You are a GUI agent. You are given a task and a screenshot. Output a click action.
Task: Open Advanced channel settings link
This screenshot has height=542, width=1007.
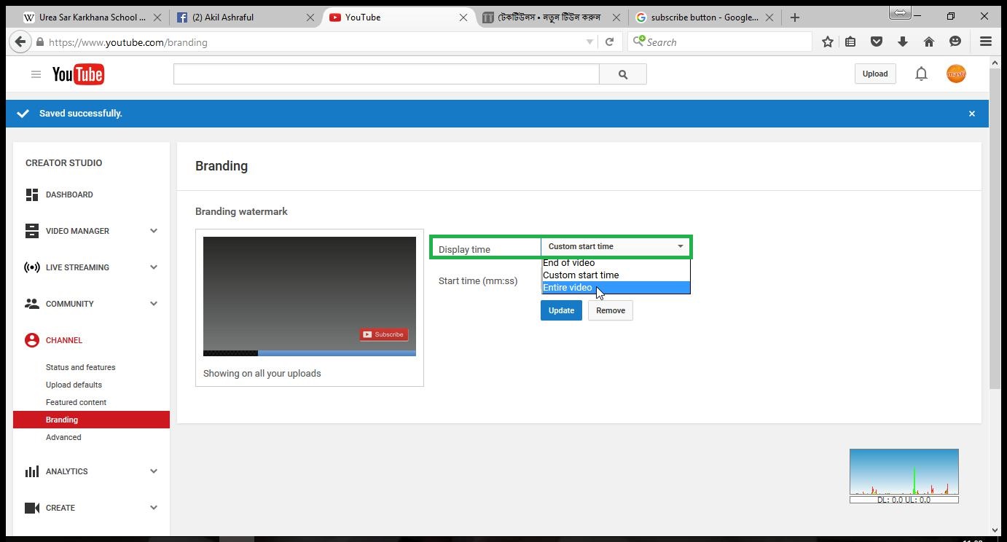pos(63,437)
